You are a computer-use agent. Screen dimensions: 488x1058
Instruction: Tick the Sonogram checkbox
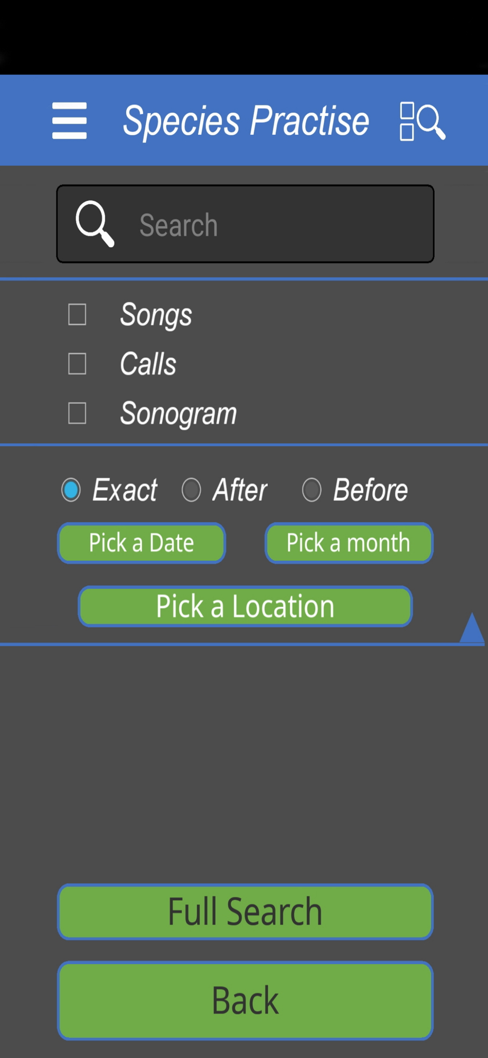coord(77,413)
